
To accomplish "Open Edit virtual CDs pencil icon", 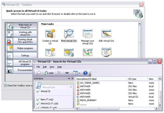I will 107,33.
